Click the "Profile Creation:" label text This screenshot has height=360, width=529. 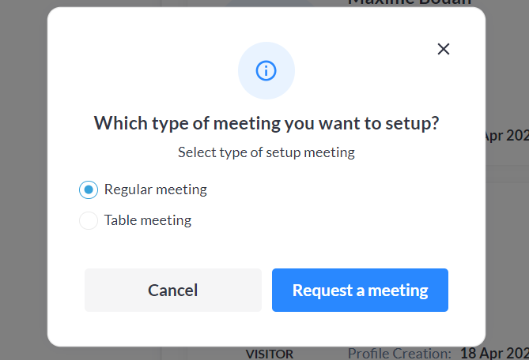(x=399, y=354)
